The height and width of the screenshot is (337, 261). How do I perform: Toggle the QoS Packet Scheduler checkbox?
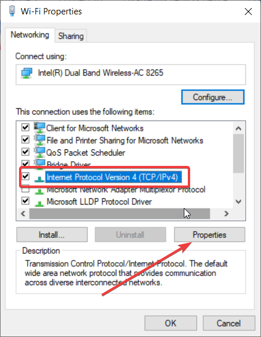pyautogui.click(x=25, y=152)
